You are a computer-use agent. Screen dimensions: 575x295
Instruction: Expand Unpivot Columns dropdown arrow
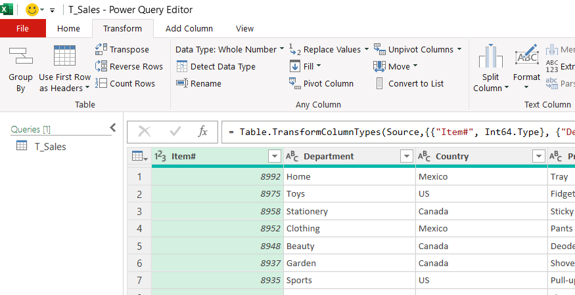point(459,49)
